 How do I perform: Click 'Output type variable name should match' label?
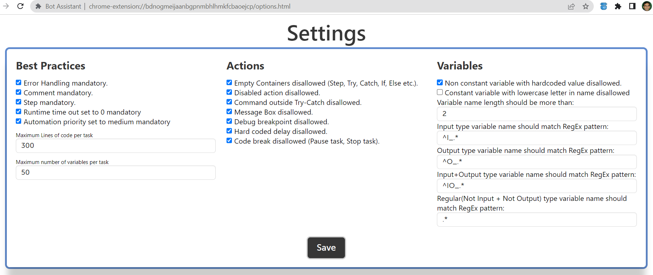[526, 151]
